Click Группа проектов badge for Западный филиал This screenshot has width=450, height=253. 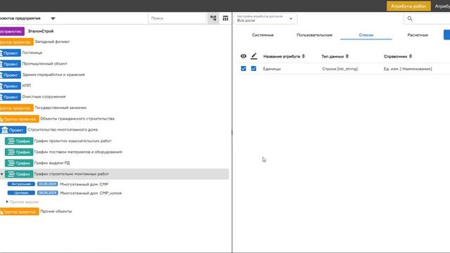pyautogui.click(x=17, y=42)
